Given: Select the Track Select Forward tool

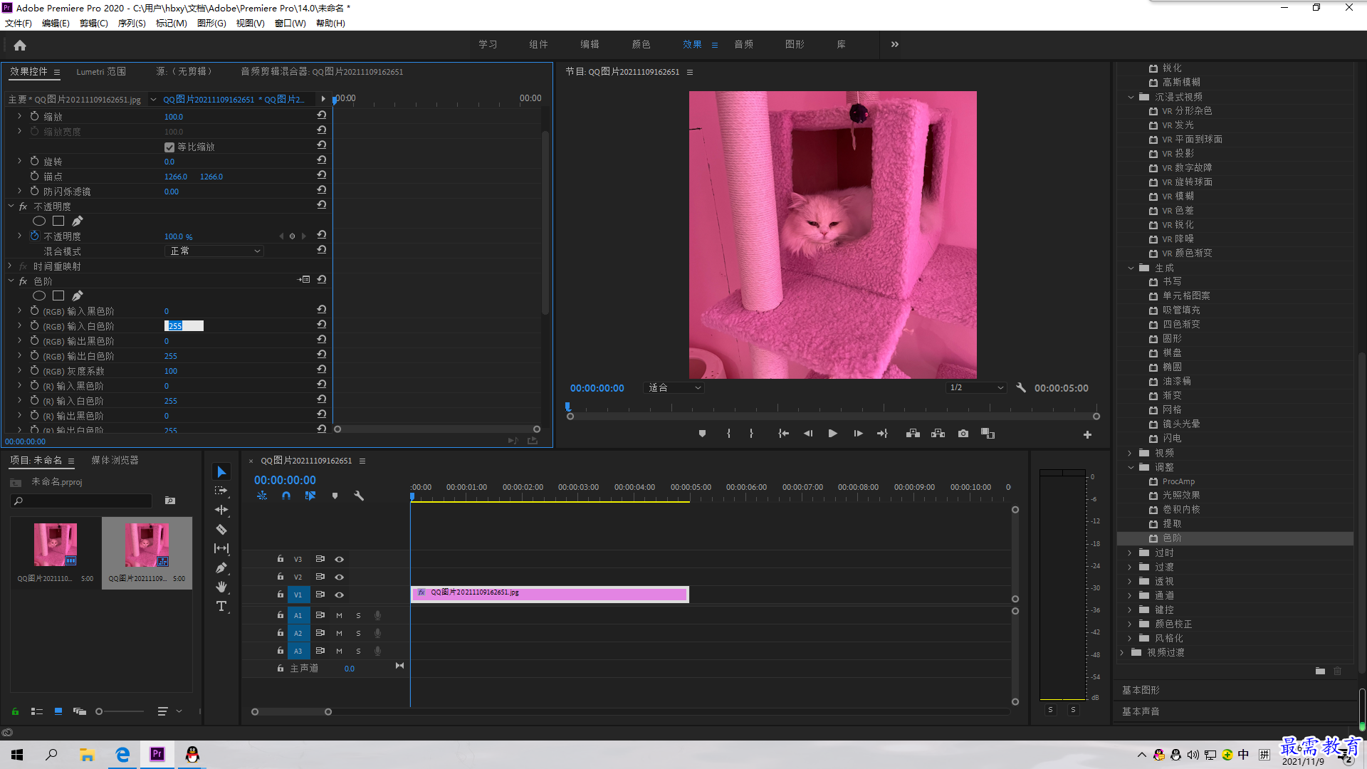Looking at the screenshot, I should coord(221,491).
